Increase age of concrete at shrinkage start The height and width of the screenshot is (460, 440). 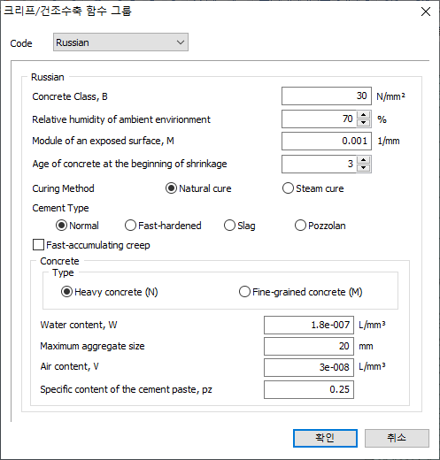(x=364, y=160)
